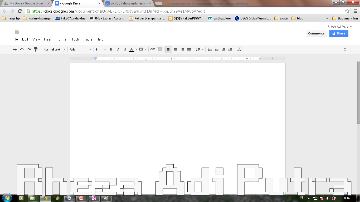Open the Normal text style dropdown

[54, 49]
